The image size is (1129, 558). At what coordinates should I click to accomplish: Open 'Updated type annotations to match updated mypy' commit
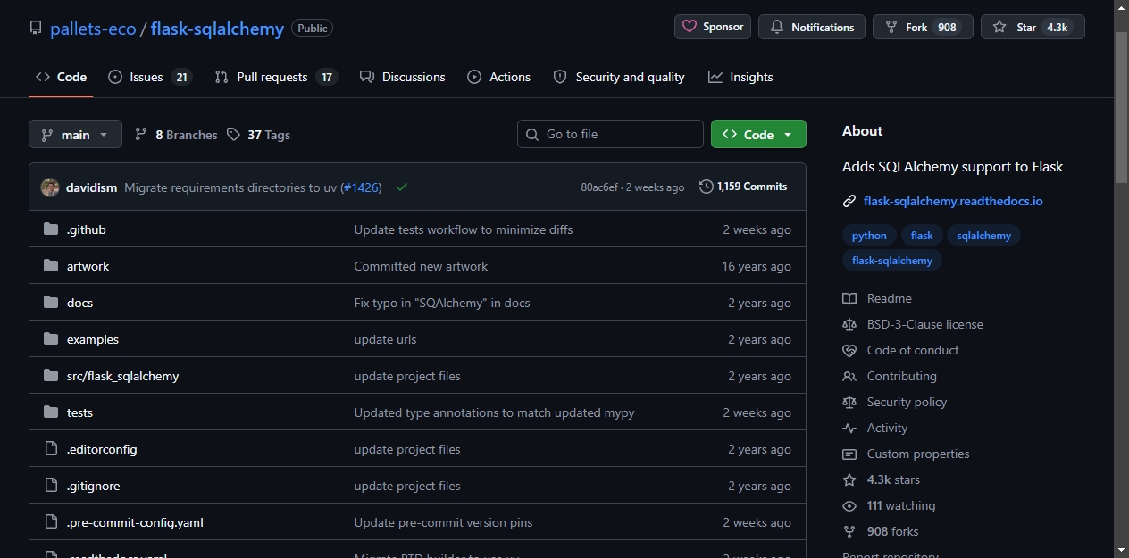(x=494, y=412)
